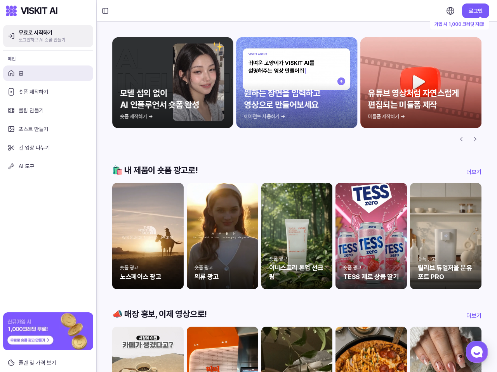Click the 클립 만들기 film icon
This screenshot has height=372, width=497.
pos(11,110)
